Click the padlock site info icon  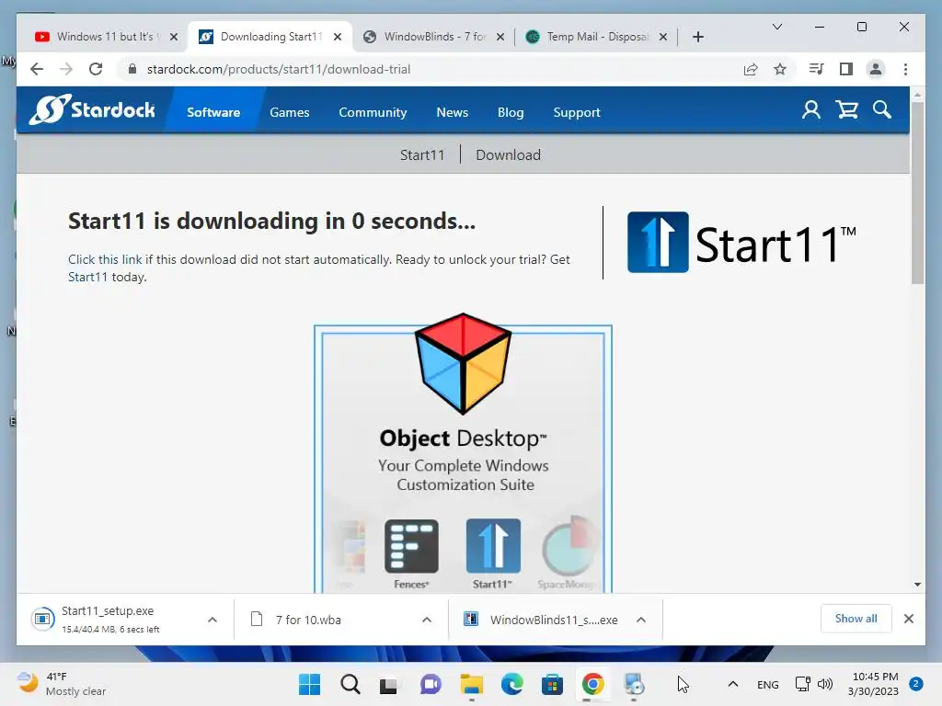[132, 69]
